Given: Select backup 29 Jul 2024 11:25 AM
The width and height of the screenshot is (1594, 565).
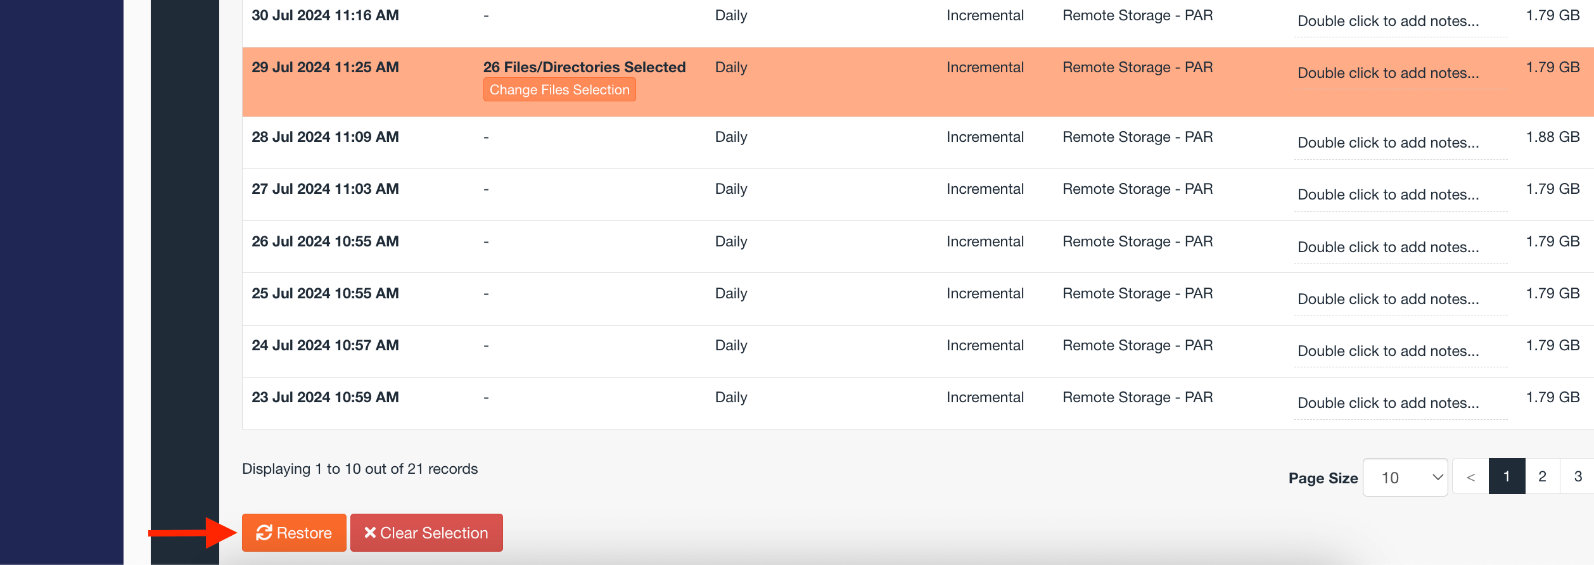Looking at the screenshot, I should click(x=325, y=67).
